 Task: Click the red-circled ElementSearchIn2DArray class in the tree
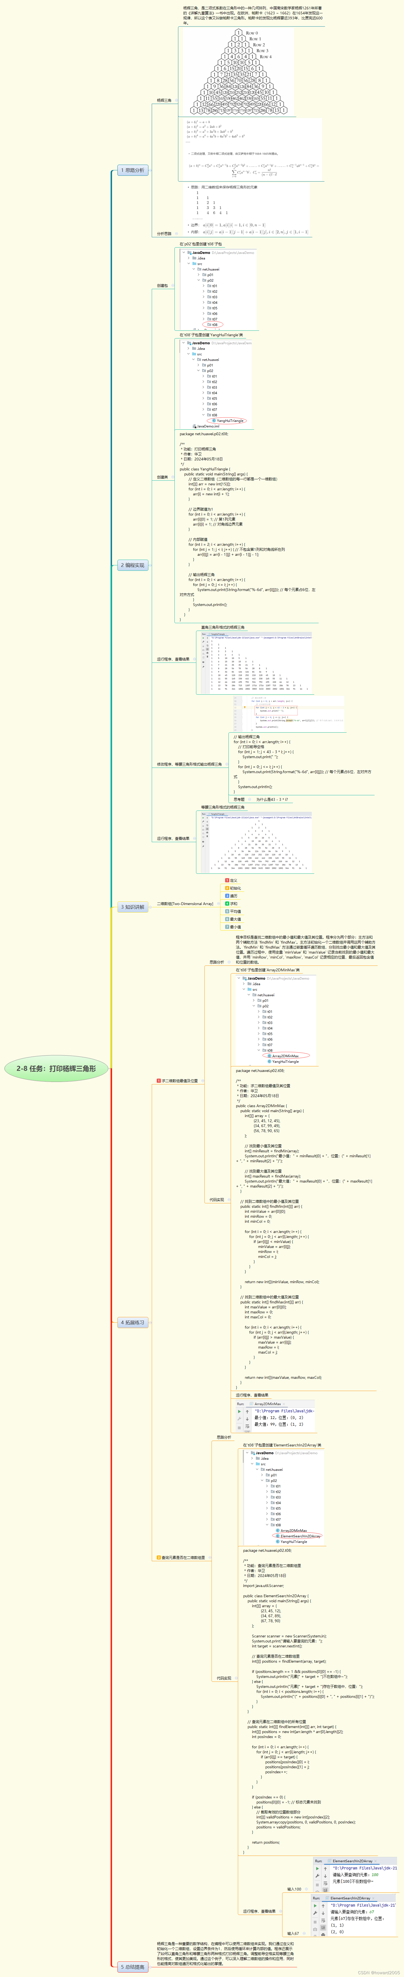[297, 1536]
